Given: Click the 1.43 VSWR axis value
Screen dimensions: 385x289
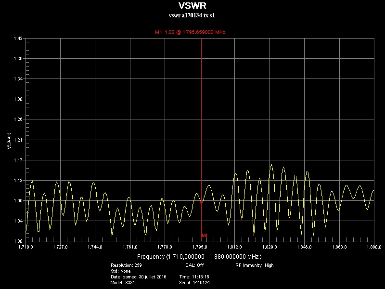Looking at the screenshot, I should pyautogui.click(x=18, y=39).
